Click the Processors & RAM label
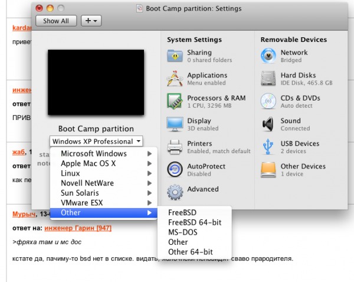The width and height of the screenshot is (354, 282). [x=217, y=98]
